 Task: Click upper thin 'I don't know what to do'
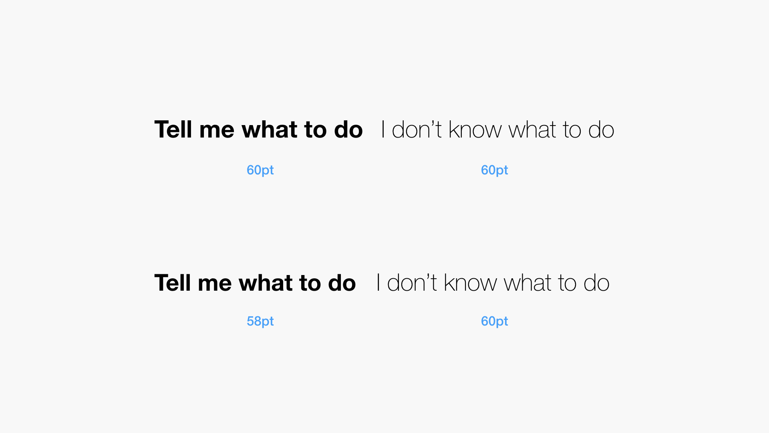[x=497, y=129]
